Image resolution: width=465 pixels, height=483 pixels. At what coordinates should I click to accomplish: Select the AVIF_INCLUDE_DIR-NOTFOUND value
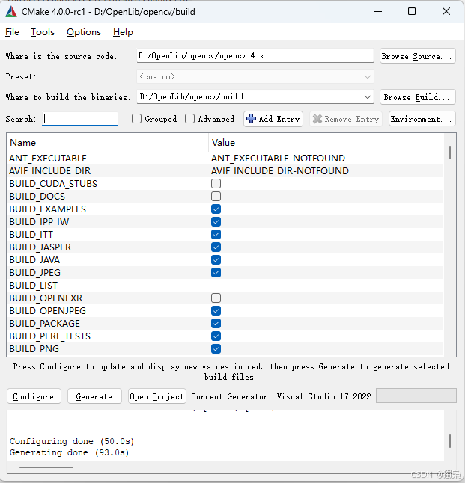280,171
